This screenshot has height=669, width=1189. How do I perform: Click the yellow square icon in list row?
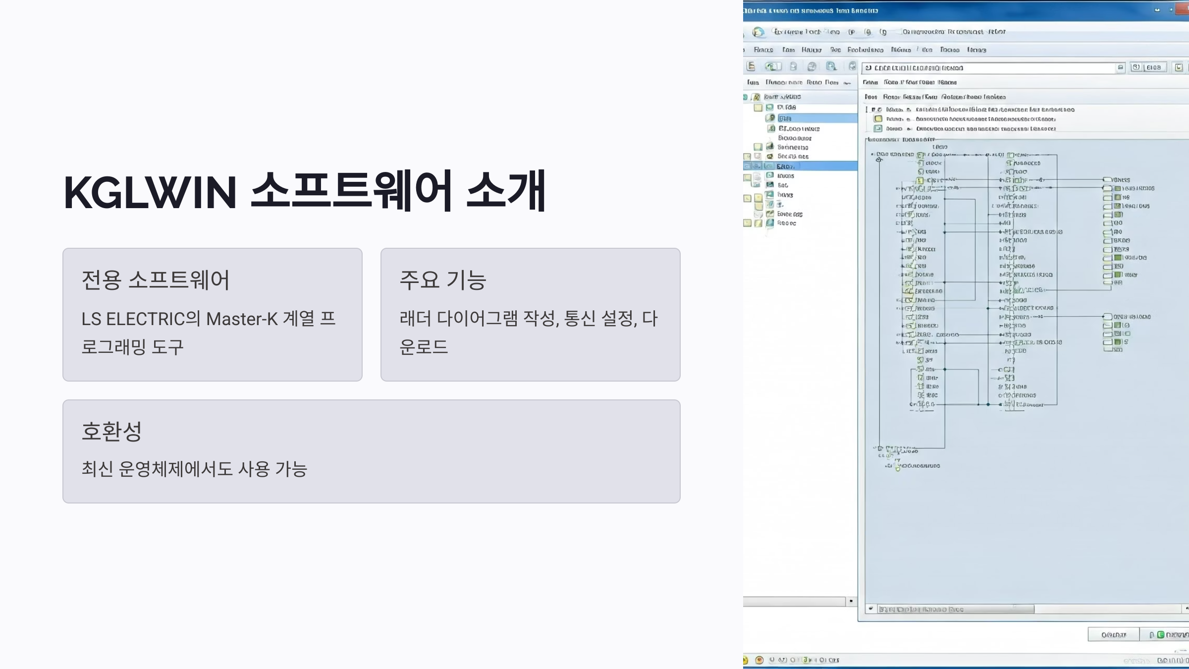(x=878, y=119)
